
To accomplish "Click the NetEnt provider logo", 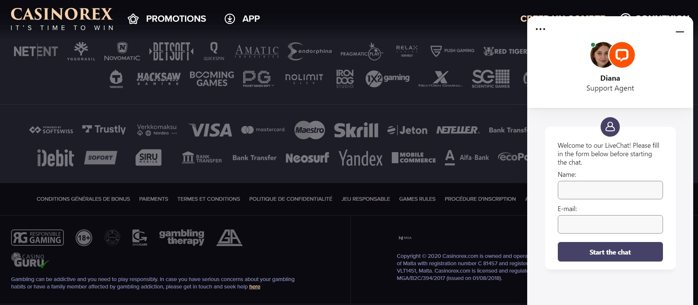I will (x=36, y=51).
